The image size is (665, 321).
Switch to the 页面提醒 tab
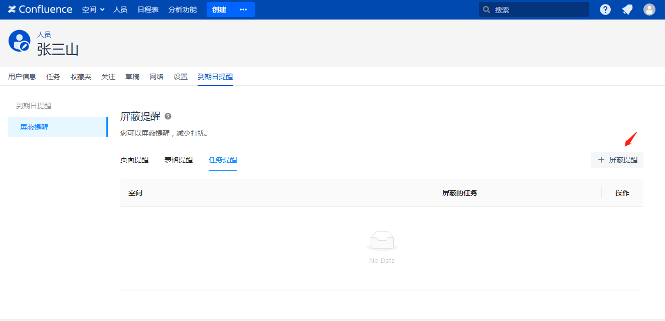[x=134, y=160]
